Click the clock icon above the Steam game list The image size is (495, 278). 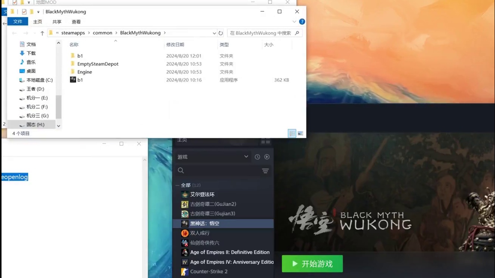click(x=257, y=157)
